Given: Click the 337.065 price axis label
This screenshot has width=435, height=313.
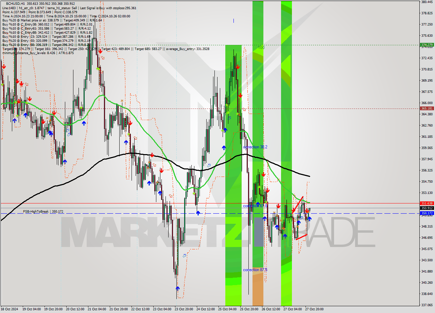Looking at the screenshot, I should (x=427, y=305).
